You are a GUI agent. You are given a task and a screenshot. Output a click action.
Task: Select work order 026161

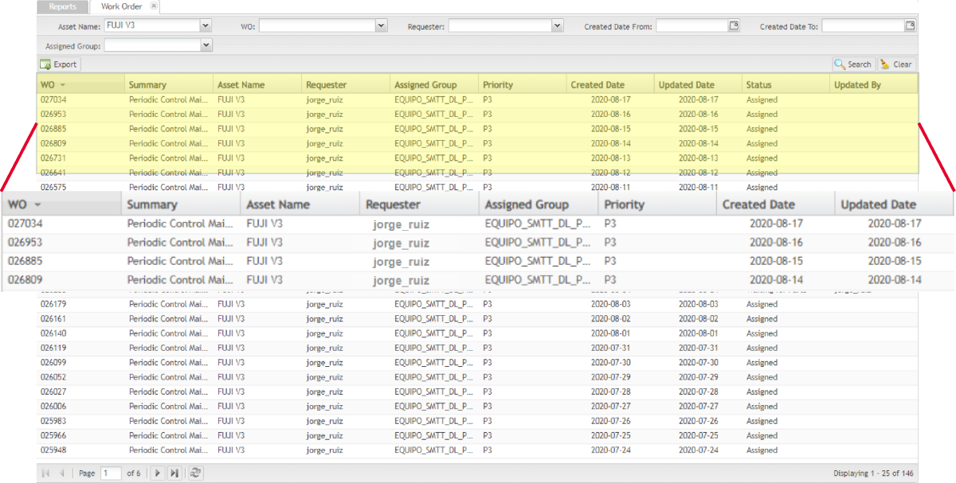477,318
